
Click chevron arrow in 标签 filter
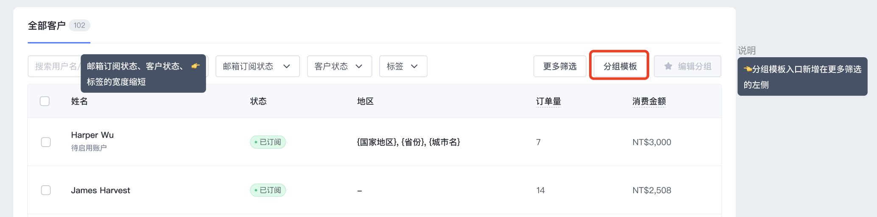(414, 66)
